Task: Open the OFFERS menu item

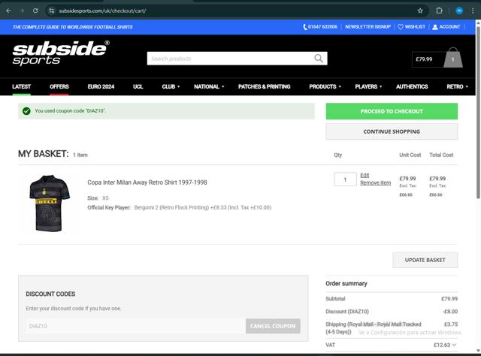Action: click(59, 86)
